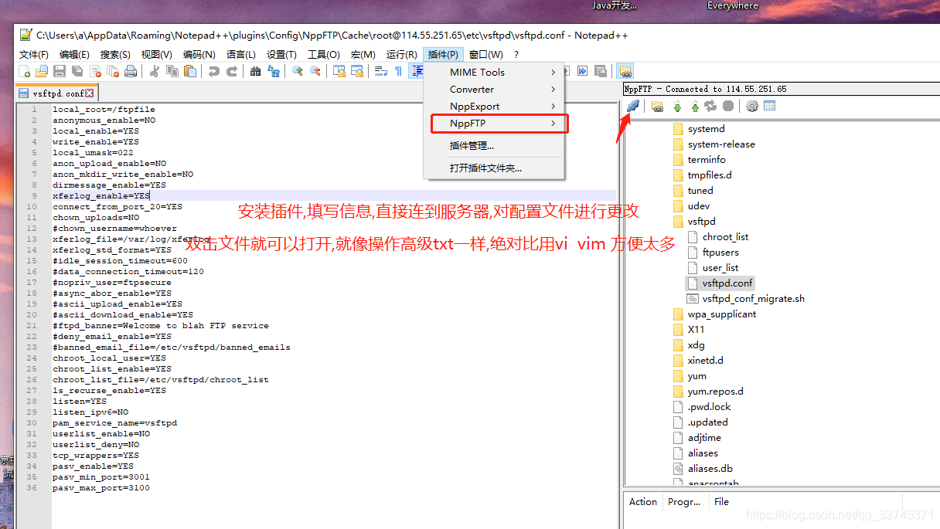Viewport: 940px width, 529px height.
Task: Expand the Converter submenu
Action: tap(495, 89)
